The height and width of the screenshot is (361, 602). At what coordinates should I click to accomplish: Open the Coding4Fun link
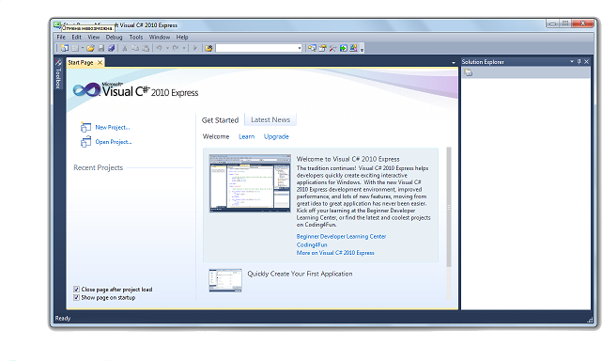pos(312,244)
